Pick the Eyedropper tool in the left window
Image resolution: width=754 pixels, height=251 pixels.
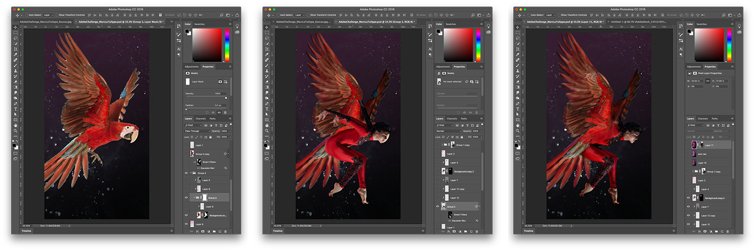pos(15,54)
